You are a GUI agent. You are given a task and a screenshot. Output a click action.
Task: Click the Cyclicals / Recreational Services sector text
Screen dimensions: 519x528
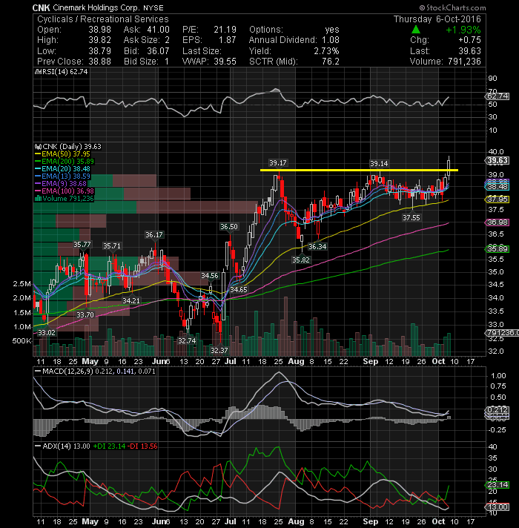click(x=102, y=19)
